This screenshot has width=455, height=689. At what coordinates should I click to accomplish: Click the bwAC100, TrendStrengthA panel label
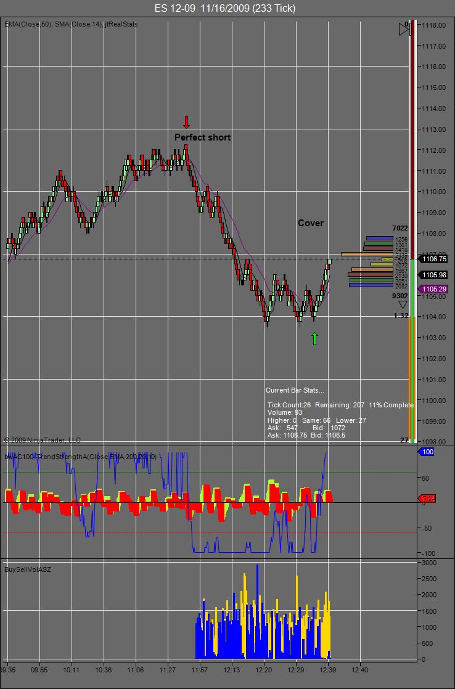[80, 457]
